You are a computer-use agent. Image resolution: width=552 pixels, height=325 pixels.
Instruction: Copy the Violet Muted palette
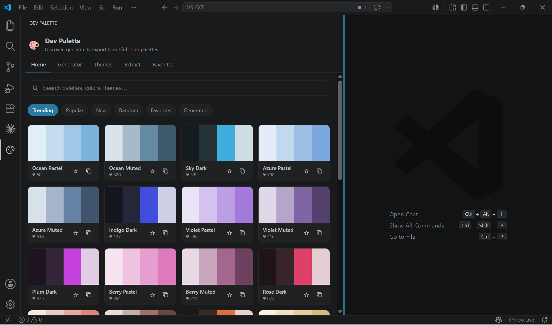(319, 233)
